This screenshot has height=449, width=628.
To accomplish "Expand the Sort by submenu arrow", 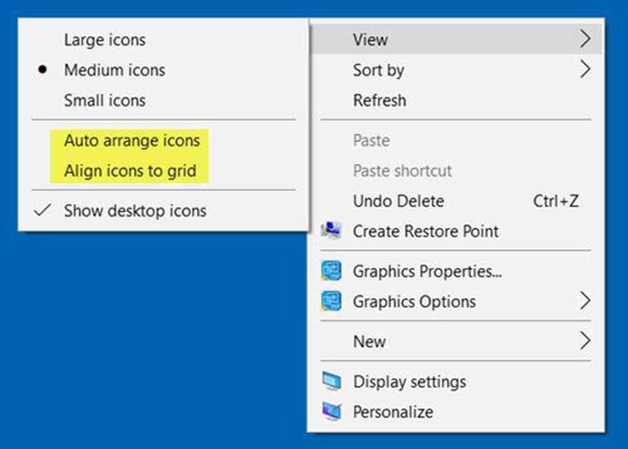I will pos(585,70).
